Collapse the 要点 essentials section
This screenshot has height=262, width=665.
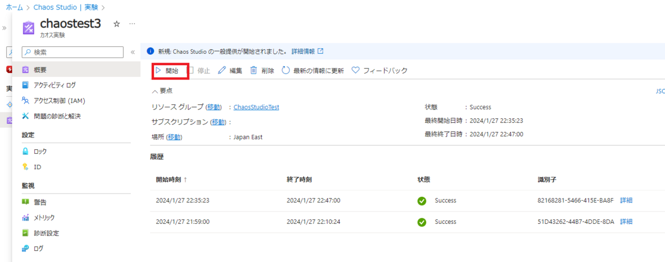[x=162, y=90]
